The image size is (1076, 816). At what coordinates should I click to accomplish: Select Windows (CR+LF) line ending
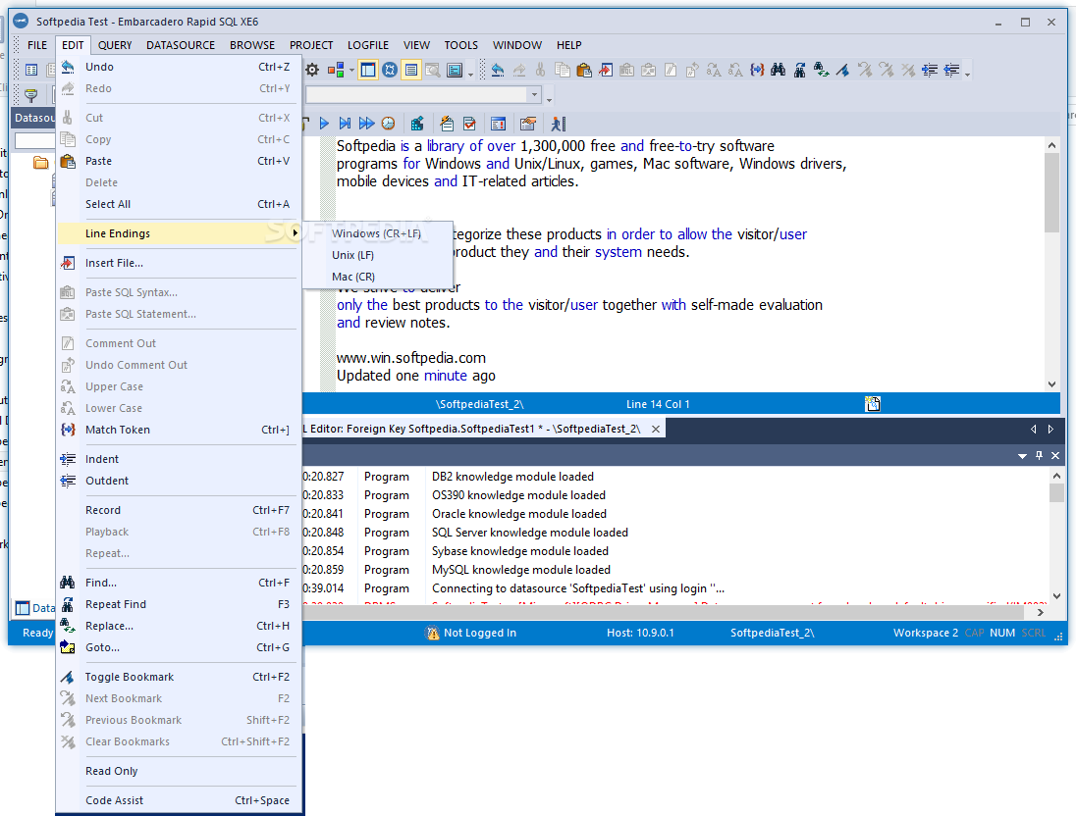click(x=377, y=233)
